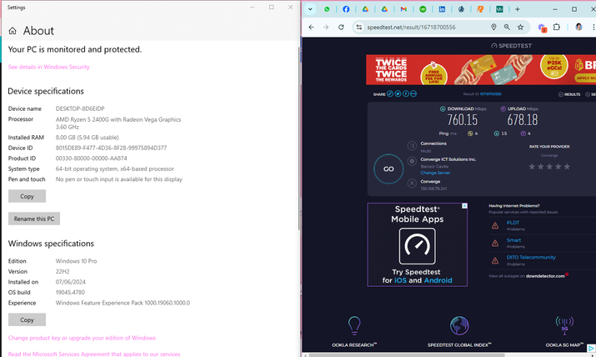Go back in the browser

[x=311, y=27]
